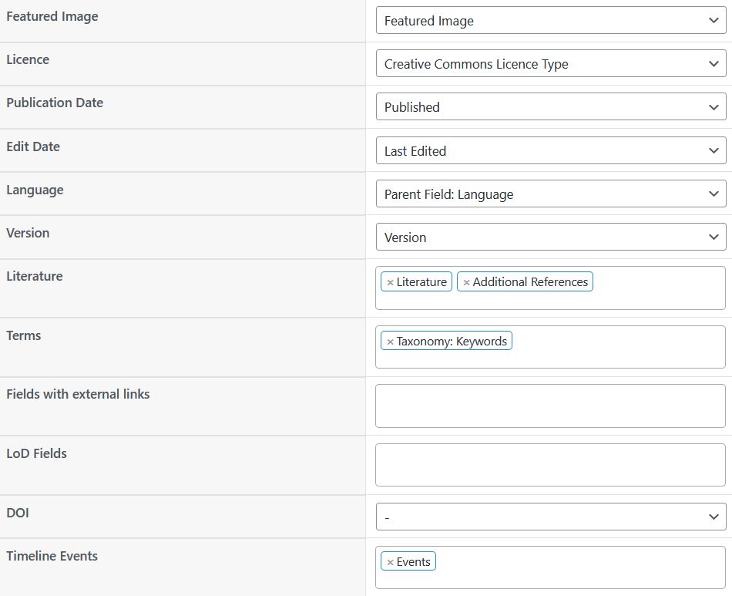This screenshot has height=596, width=732.
Task: Expand the Publication Date dropdown
Action: coord(551,106)
